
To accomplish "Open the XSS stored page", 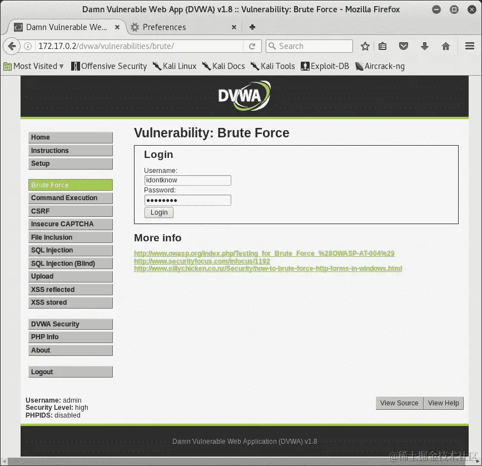I will [x=71, y=303].
